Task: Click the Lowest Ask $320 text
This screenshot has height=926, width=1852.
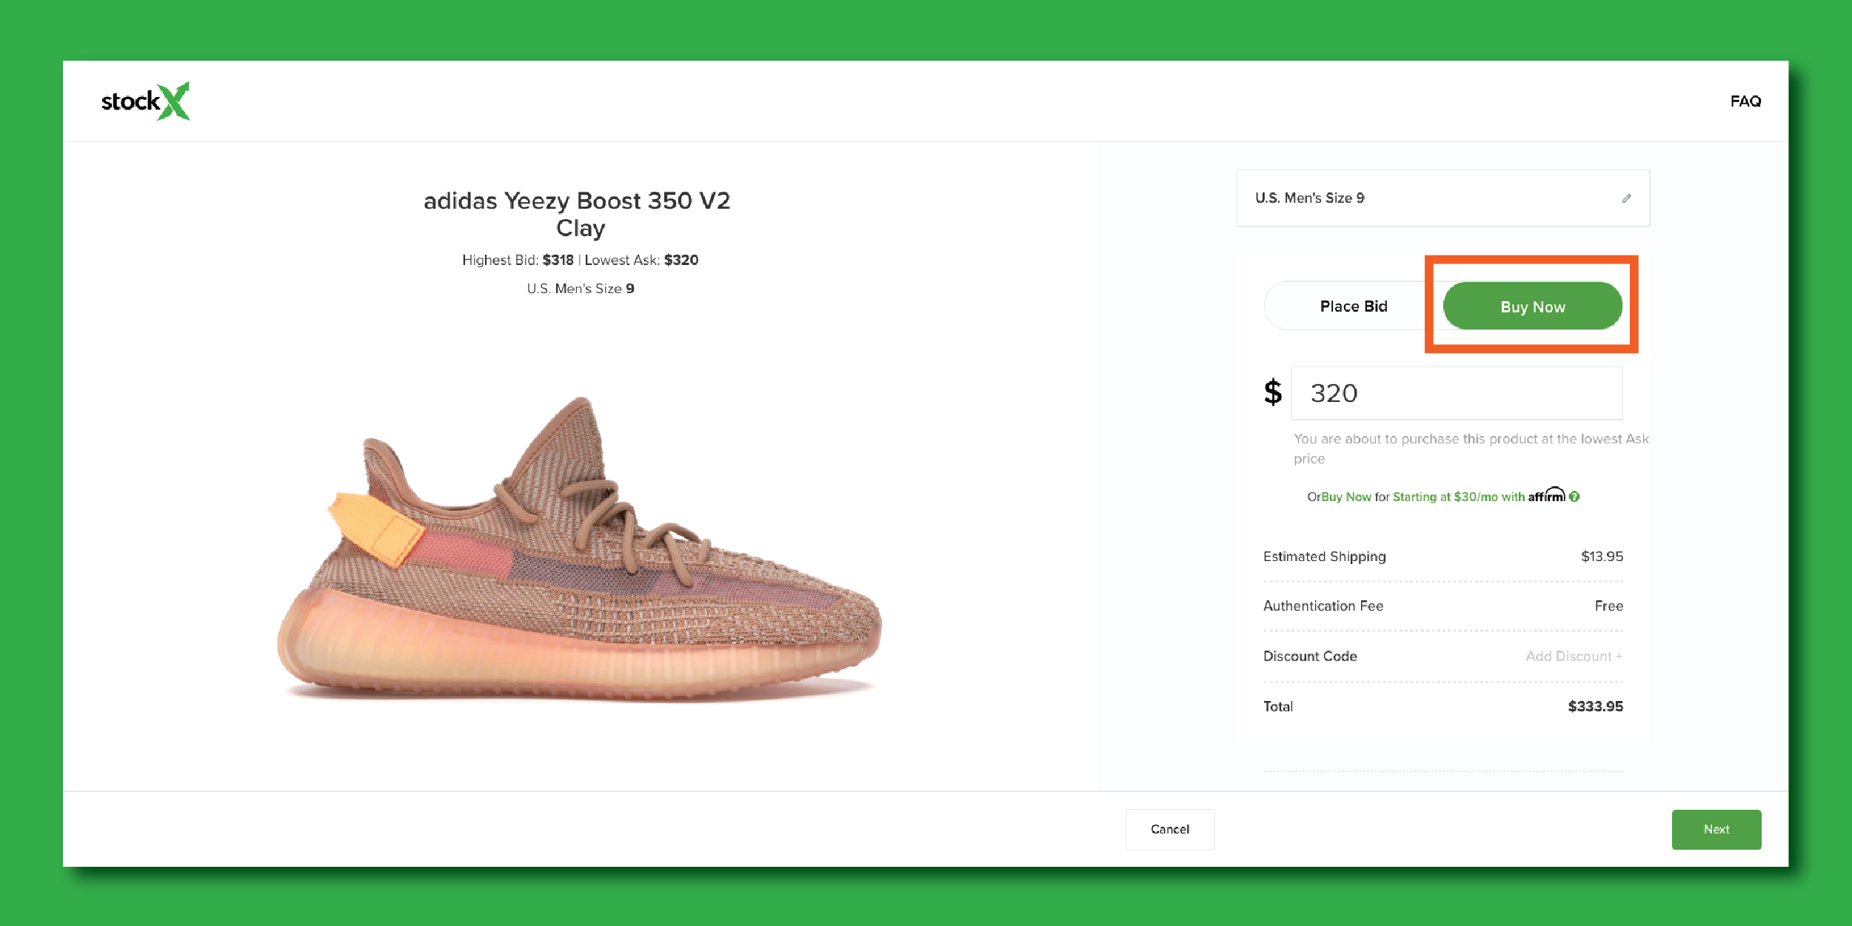Action: coord(641,261)
